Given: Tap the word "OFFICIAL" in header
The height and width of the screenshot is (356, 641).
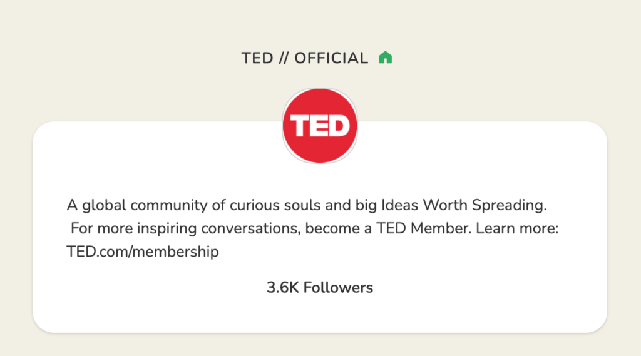Looking at the screenshot, I should (x=331, y=58).
